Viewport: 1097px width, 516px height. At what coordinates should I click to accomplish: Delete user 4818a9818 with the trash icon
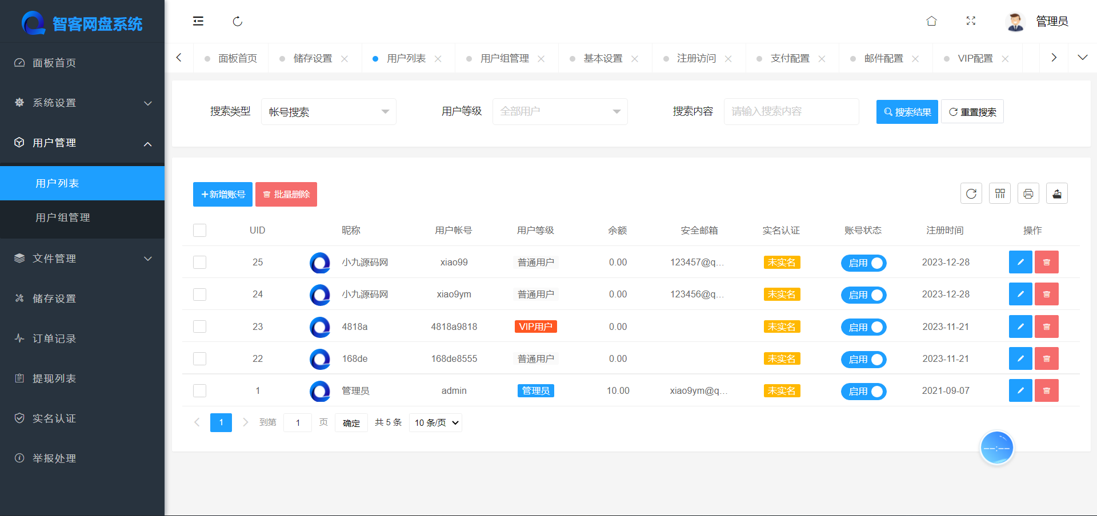(1047, 326)
